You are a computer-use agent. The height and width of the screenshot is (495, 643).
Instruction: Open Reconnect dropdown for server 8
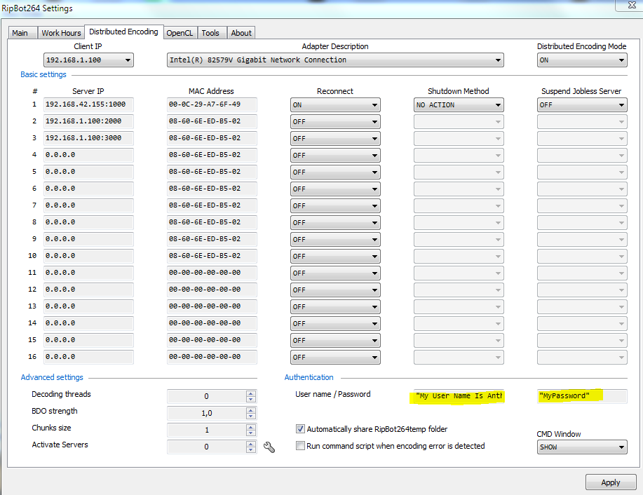[x=335, y=223]
